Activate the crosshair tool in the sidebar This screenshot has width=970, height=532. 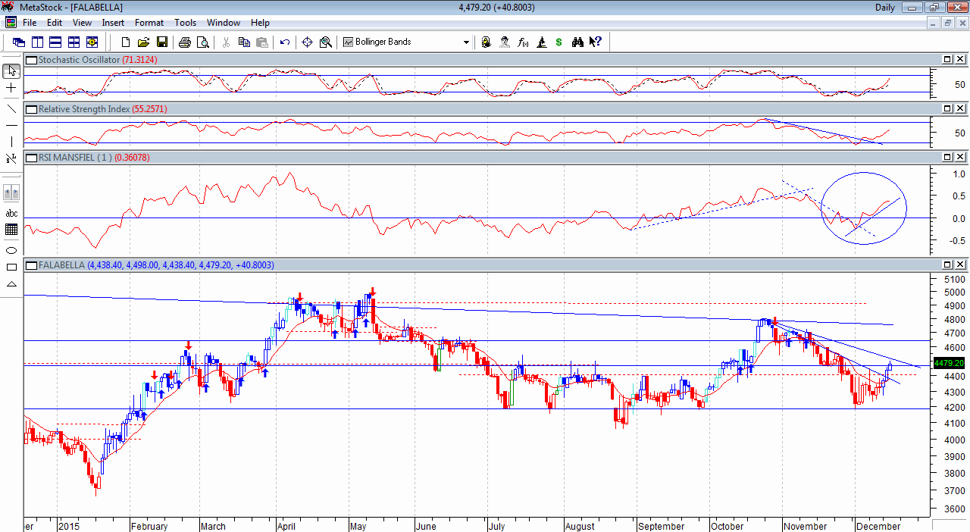pos(11,89)
